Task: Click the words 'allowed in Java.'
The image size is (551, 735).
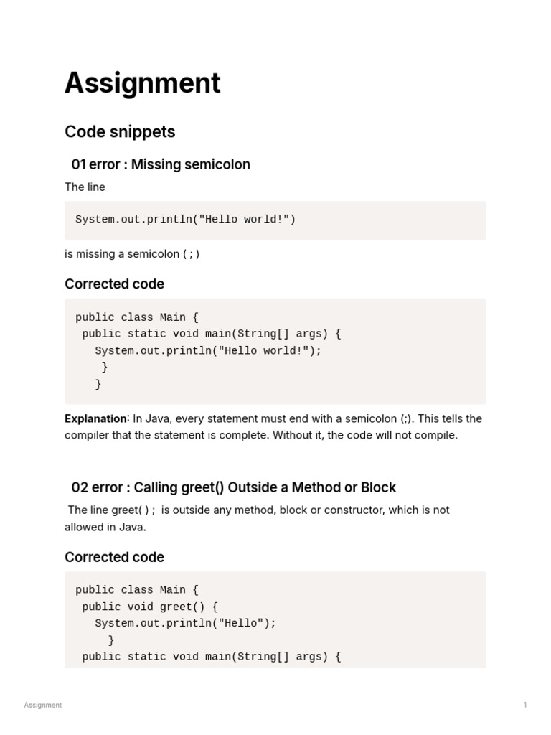Action: tap(105, 527)
